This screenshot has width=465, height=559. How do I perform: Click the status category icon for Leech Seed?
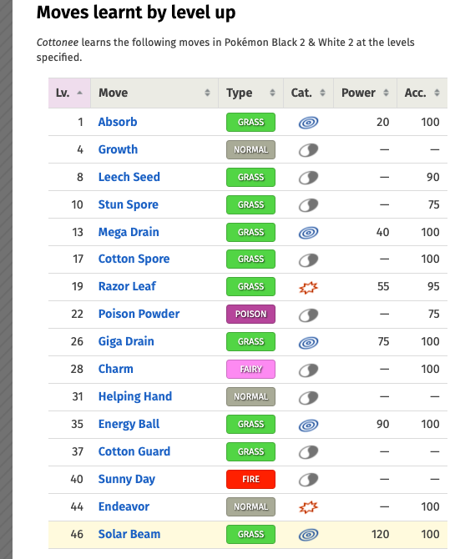tap(308, 177)
